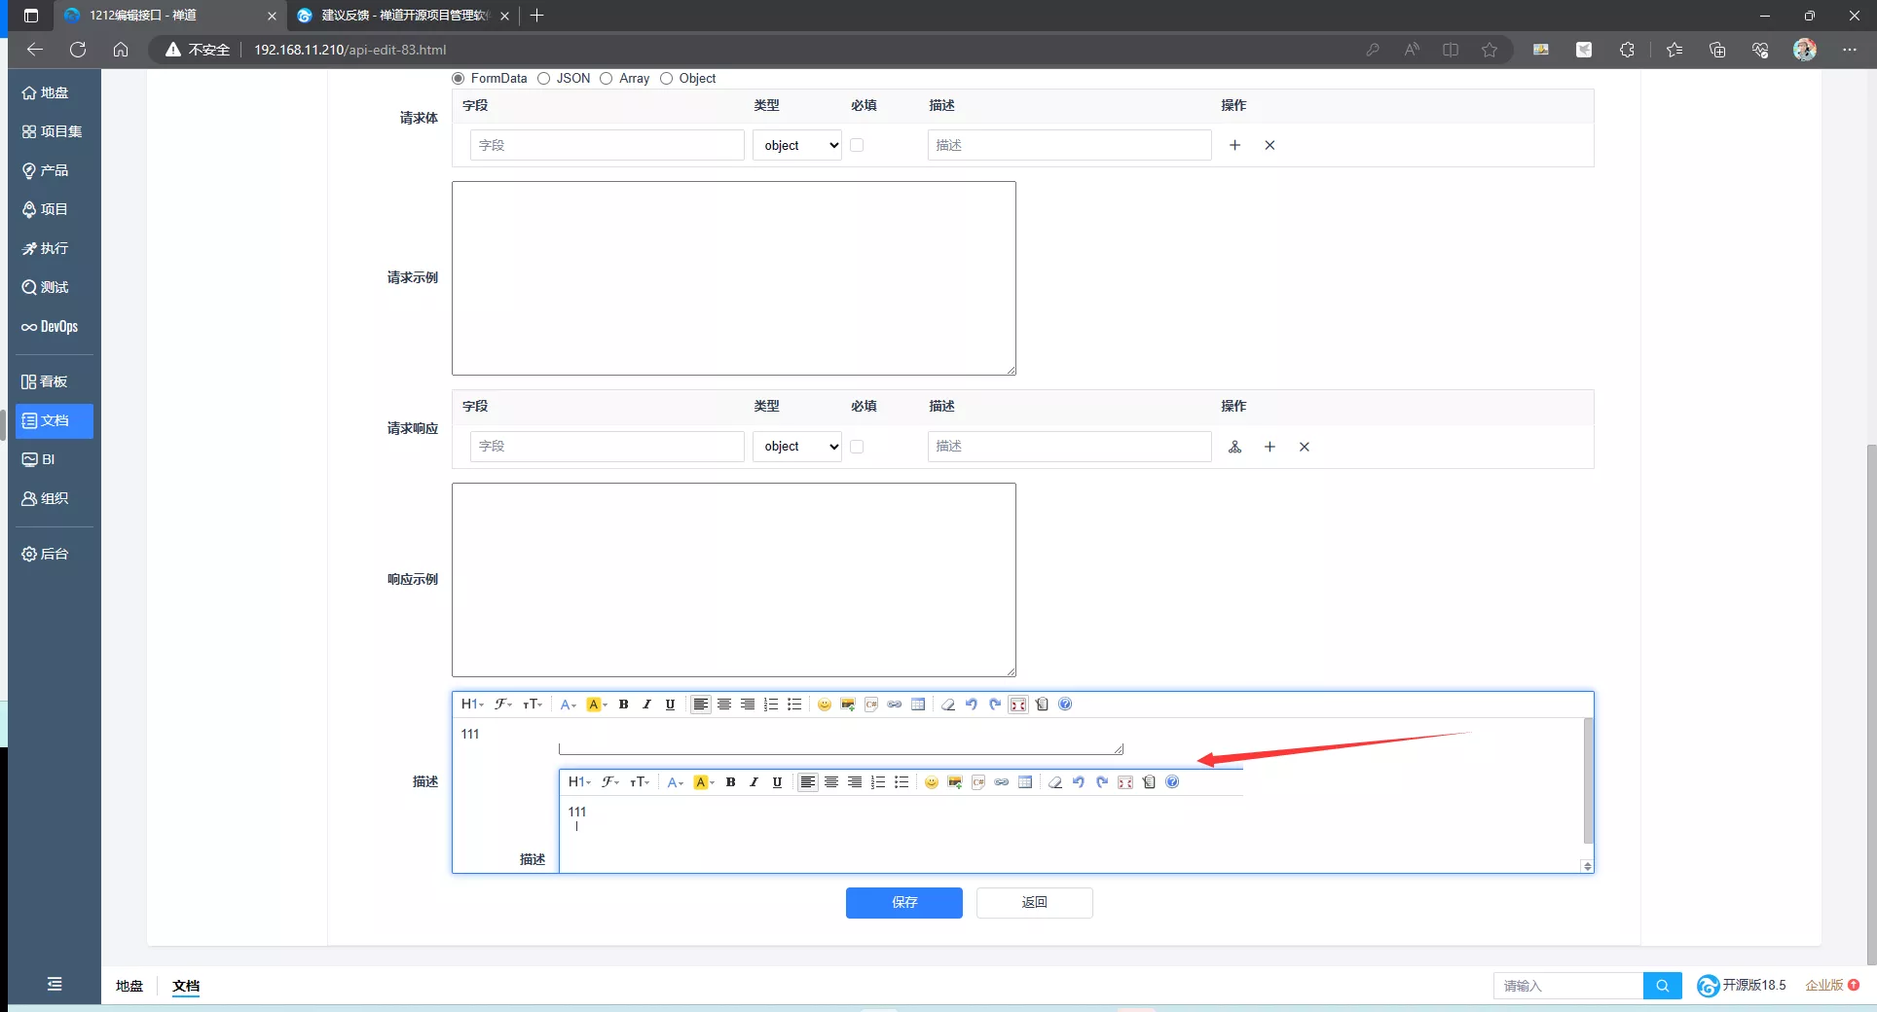Open font size dropdown in the inner toolbar
Image resolution: width=1877 pixels, height=1012 pixels.
[640, 782]
